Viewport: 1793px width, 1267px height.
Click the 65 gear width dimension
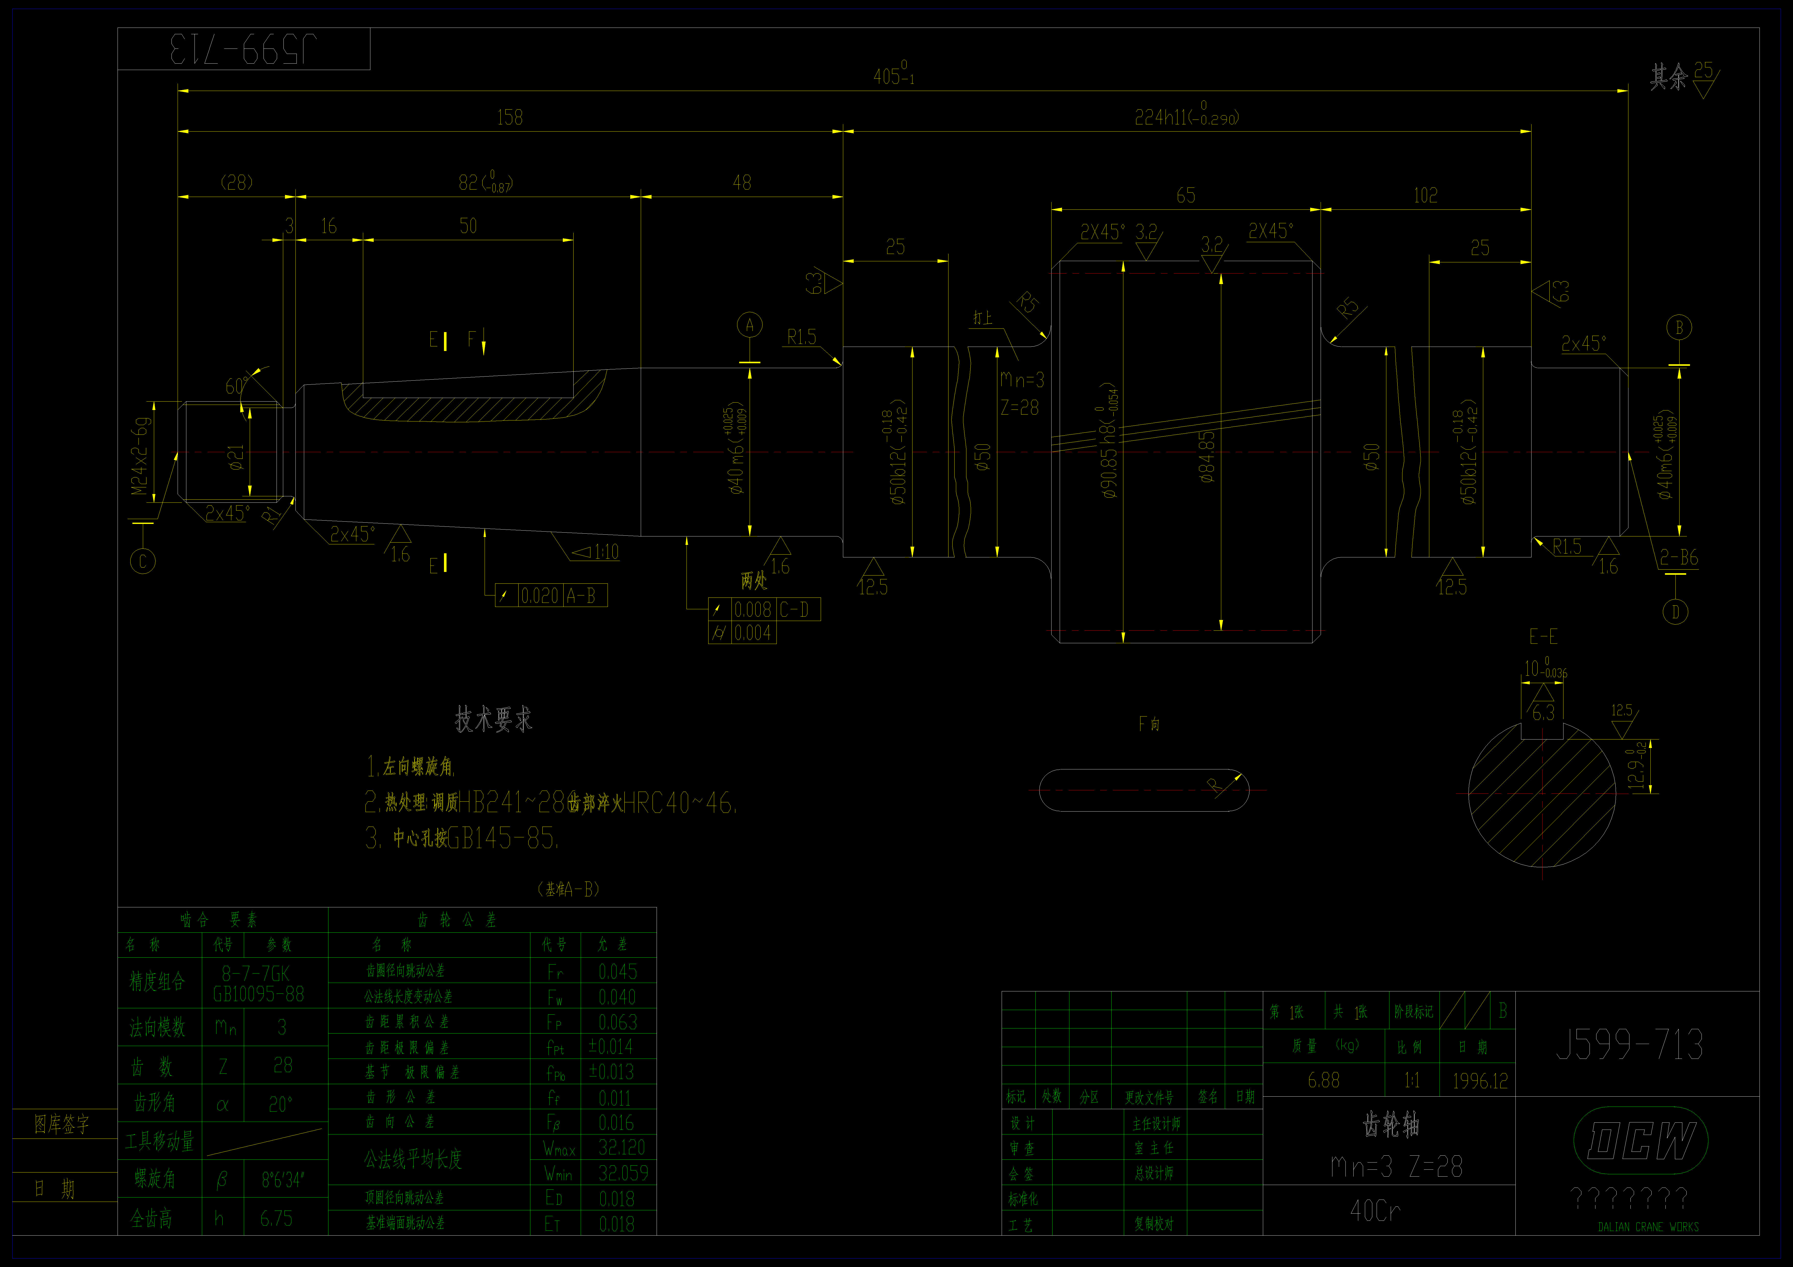coord(1185,195)
